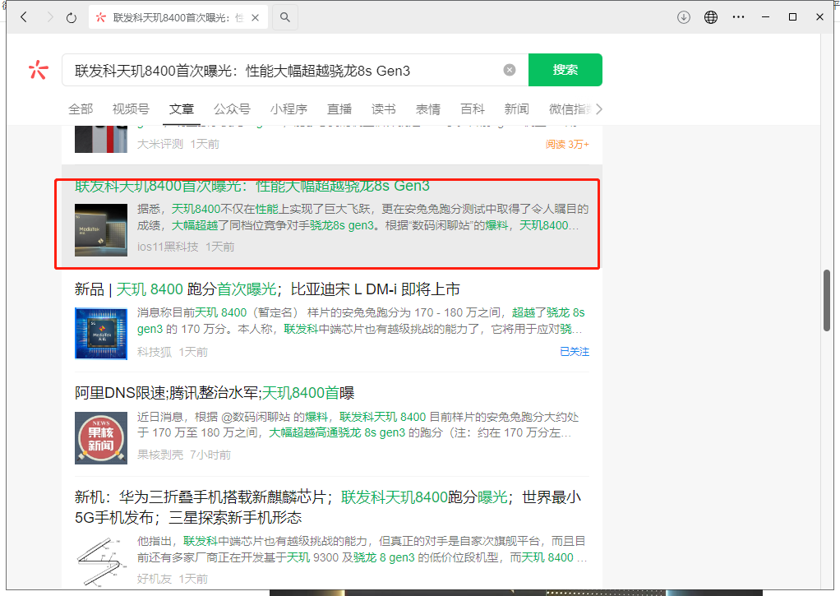Image resolution: width=840 pixels, height=596 pixels.
Task: Click the folding phone sketch thumbnail
Action: pyautogui.click(x=101, y=562)
